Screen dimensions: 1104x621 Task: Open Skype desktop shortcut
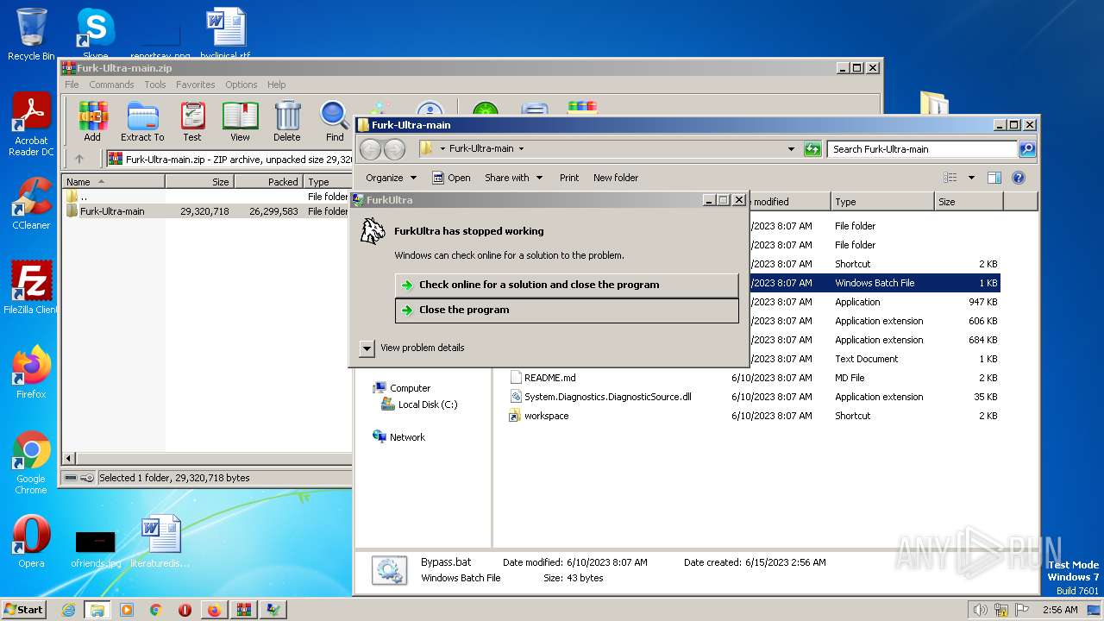coord(95,34)
